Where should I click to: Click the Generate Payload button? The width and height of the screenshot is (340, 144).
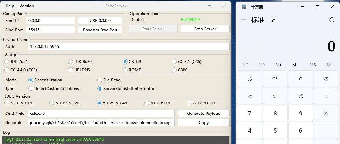pos(204,113)
